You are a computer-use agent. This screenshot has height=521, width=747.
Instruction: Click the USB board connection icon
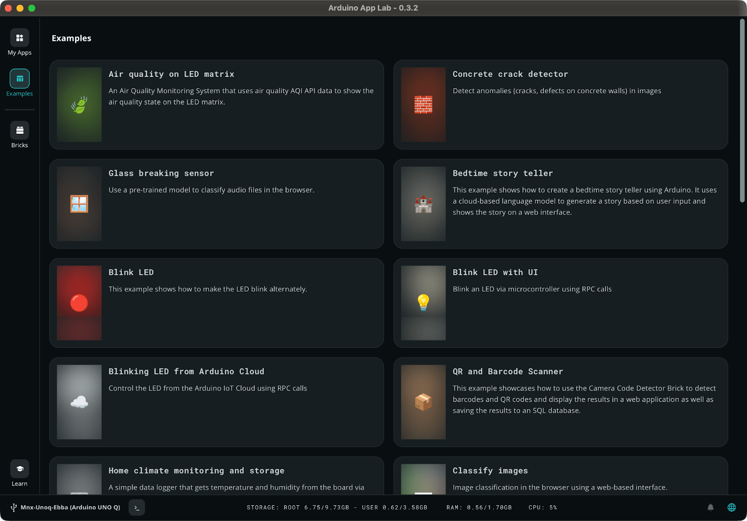click(14, 507)
